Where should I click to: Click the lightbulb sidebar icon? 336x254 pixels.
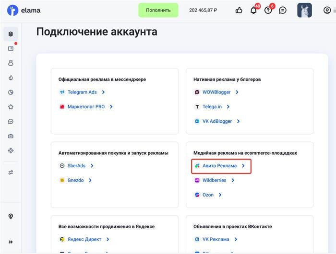[x=11, y=216]
